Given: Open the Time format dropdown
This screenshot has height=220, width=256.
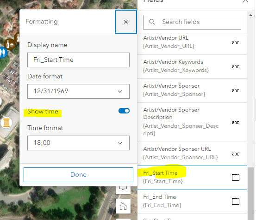Looking at the screenshot, I should click(x=78, y=143).
